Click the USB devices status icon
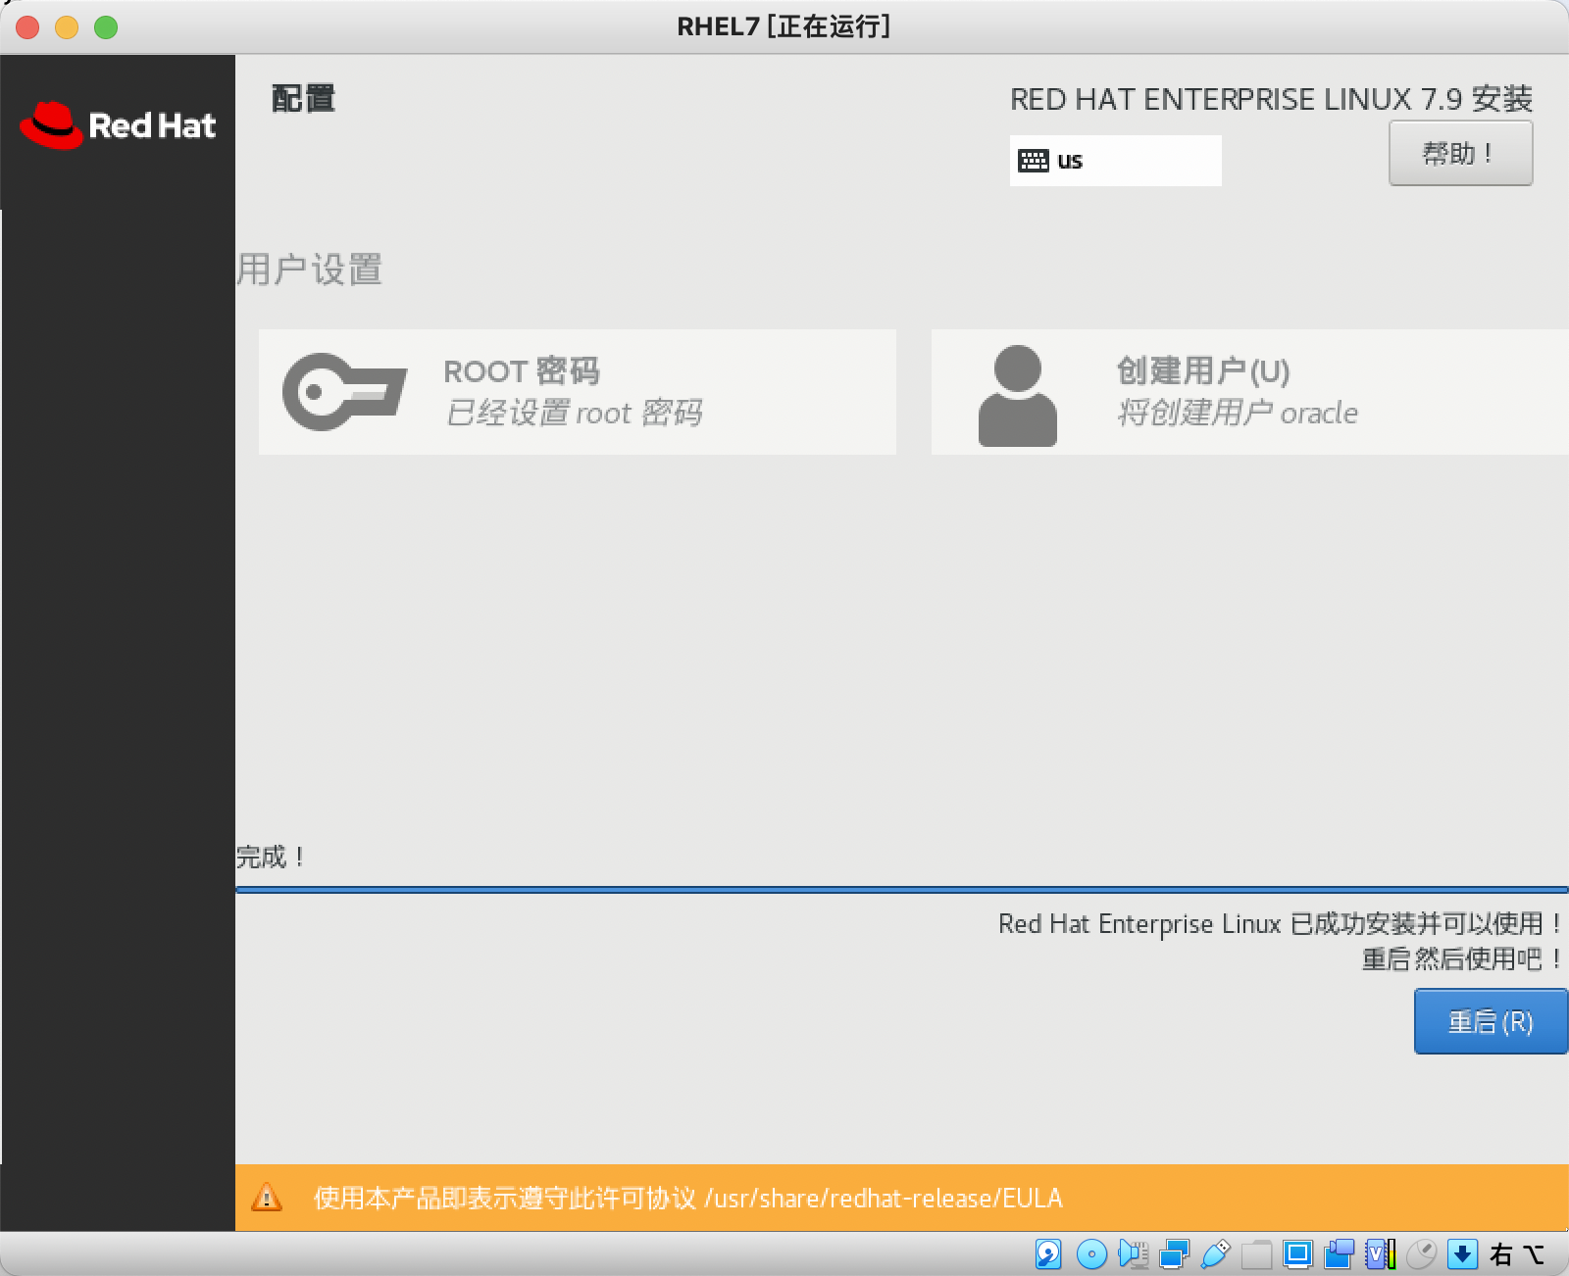The height and width of the screenshot is (1276, 1569). pos(1215,1253)
